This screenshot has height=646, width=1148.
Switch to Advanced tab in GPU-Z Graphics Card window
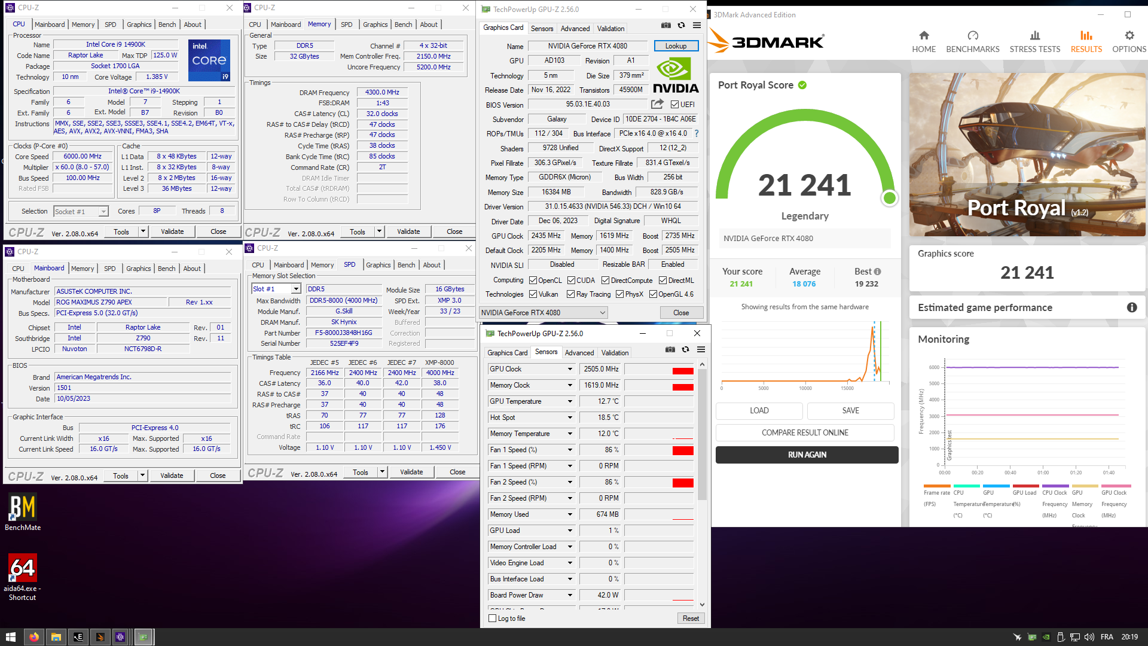575,29
